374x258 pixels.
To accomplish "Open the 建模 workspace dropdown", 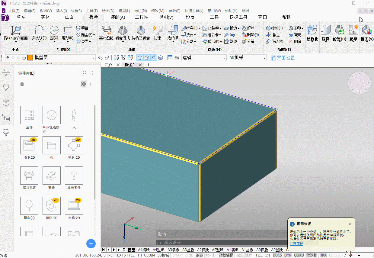I will coord(204,58).
